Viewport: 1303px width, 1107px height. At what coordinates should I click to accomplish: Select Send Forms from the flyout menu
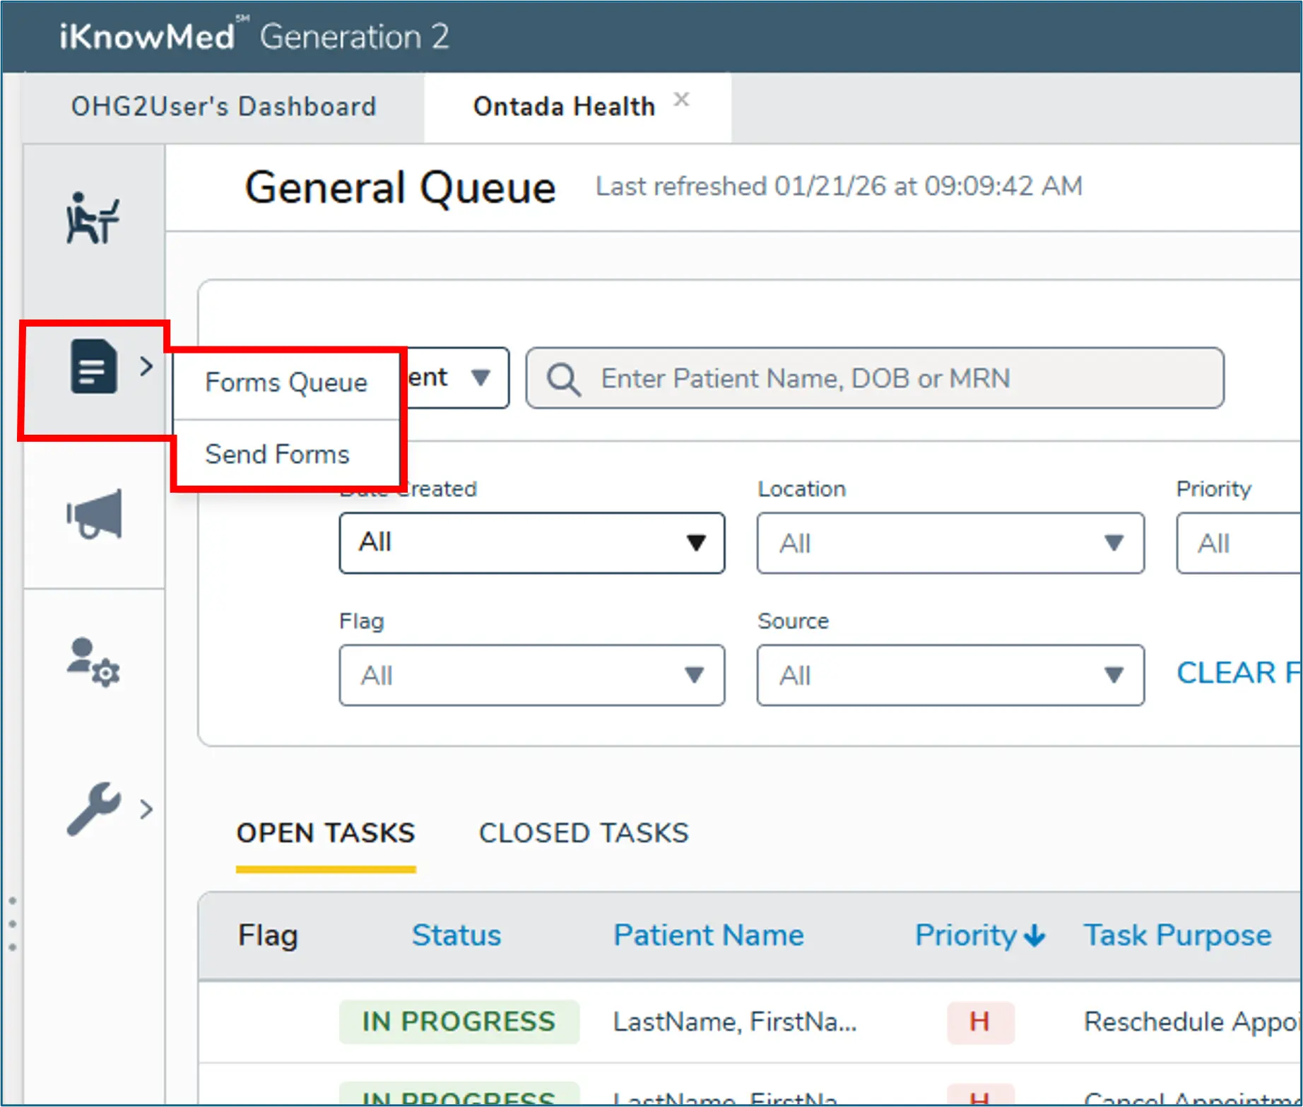pos(277,454)
